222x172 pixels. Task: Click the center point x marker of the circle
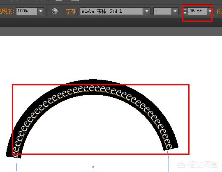(93, 167)
